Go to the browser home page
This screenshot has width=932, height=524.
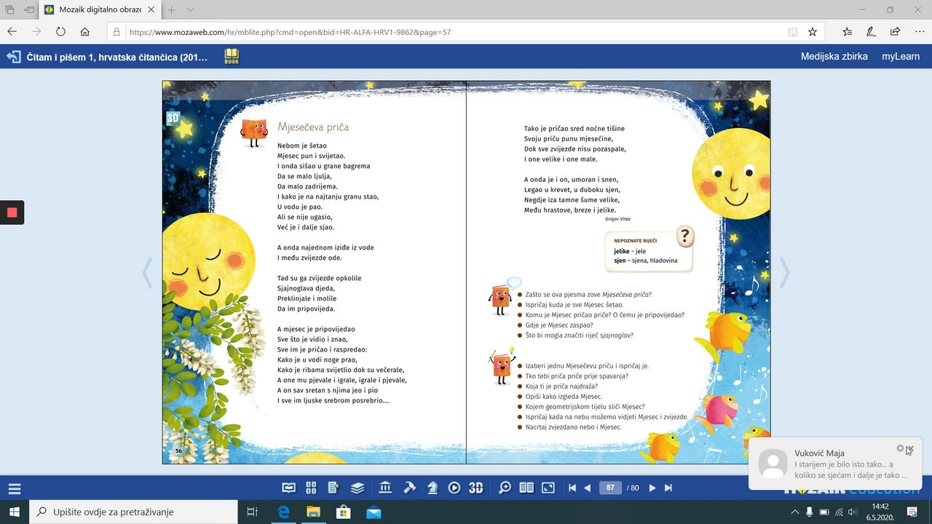(85, 32)
